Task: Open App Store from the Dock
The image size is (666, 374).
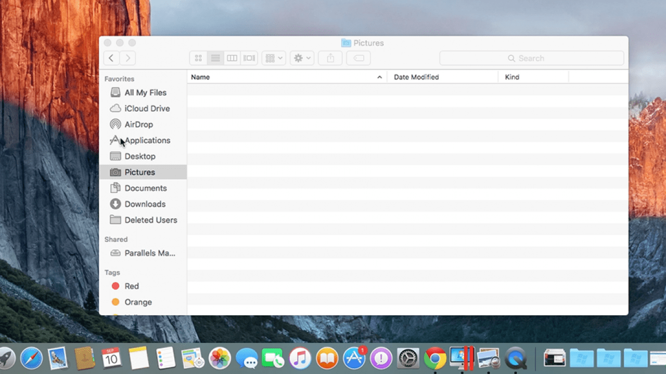Action: tap(354, 358)
